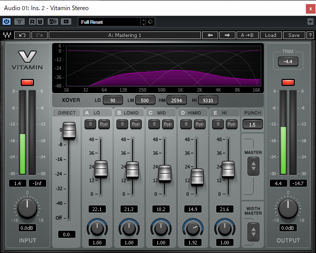Click the Waves logo icon

pyautogui.click(x=7, y=35)
